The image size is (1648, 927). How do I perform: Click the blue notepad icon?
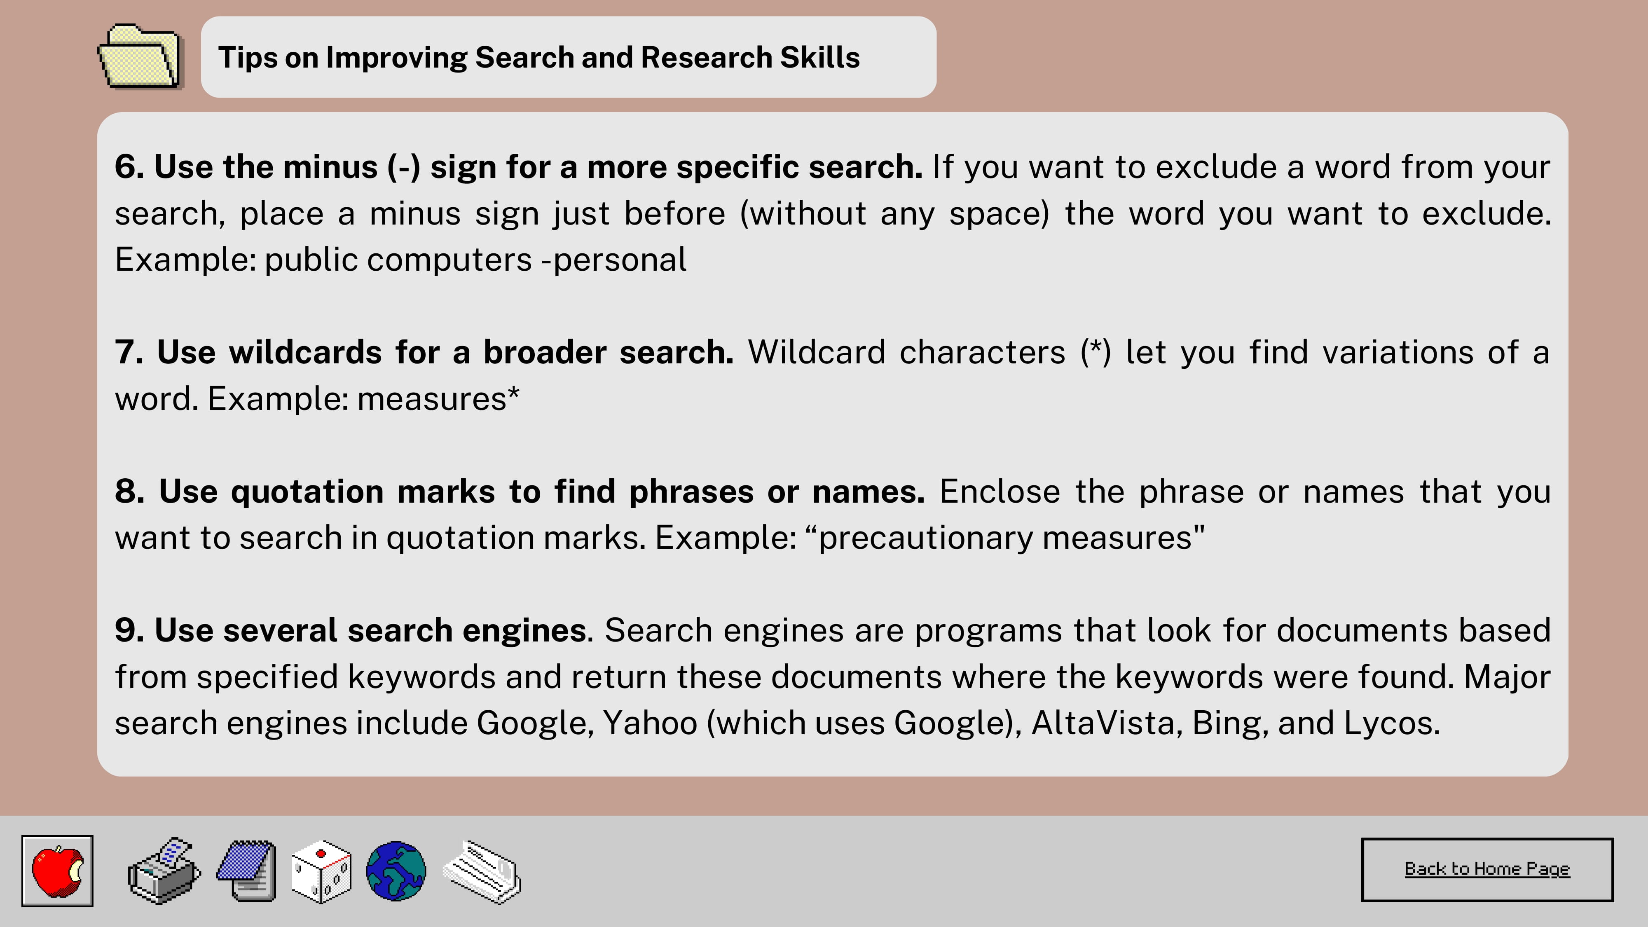(247, 871)
